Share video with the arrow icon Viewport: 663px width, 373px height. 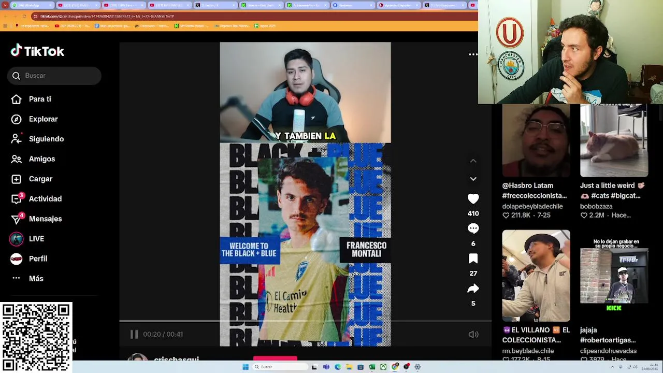pyautogui.click(x=473, y=289)
